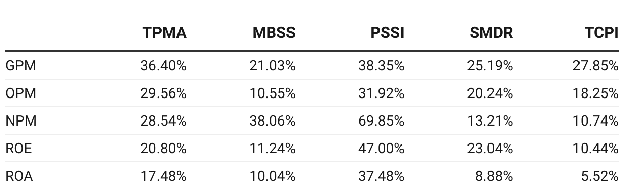This screenshot has width=624, height=194.
Task: Click the TPMA column header
Action: [165, 33]
